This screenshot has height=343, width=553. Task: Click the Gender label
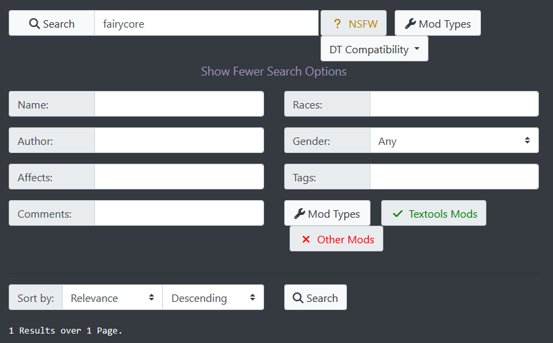(x=327, y=140)
